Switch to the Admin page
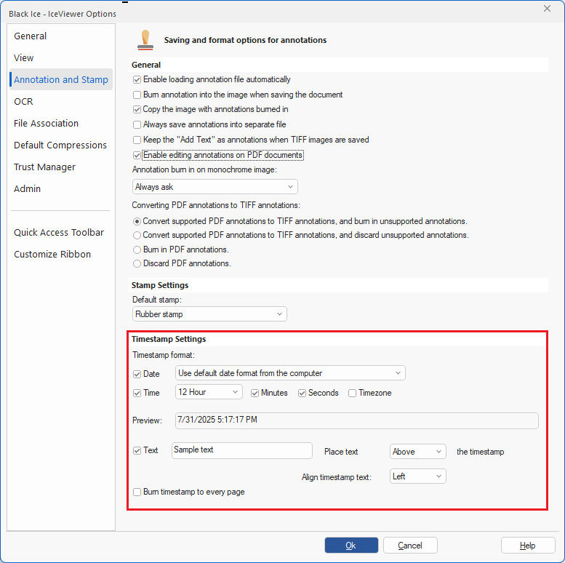Viewport: 565px width, 563px height. click(x=28, y=188)
